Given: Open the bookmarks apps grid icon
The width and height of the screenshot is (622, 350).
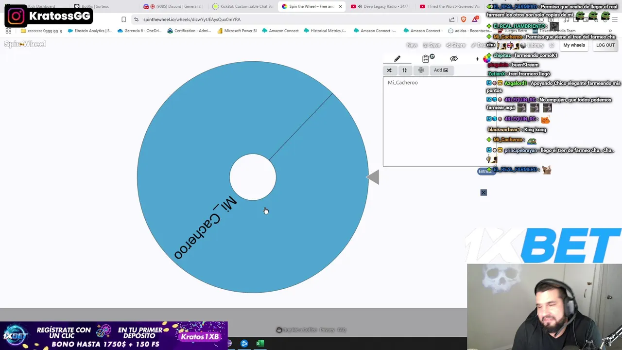Looking at the screenshot, I should [8, 31].
